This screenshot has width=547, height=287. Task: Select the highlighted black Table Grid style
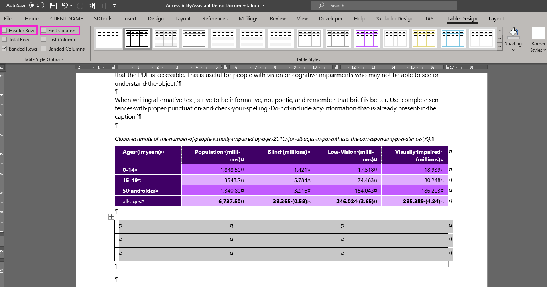pyautogui.click(x=138, y=39)
